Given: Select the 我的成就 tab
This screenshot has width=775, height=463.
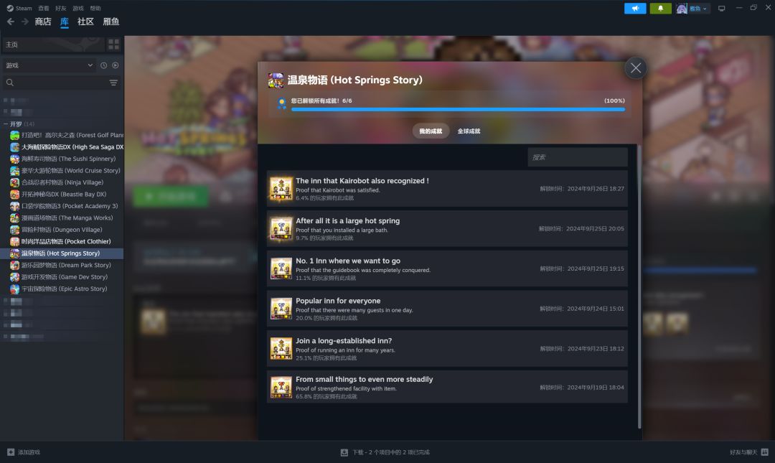Looking at the screenshot, I should [431, 131].
